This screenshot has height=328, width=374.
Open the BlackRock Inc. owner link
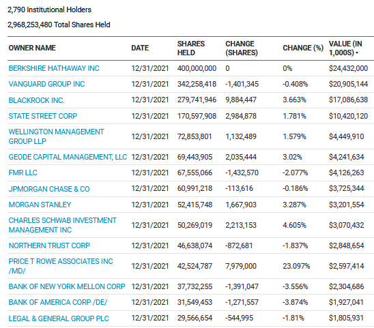pyautogui.click(x=36, y=100)
